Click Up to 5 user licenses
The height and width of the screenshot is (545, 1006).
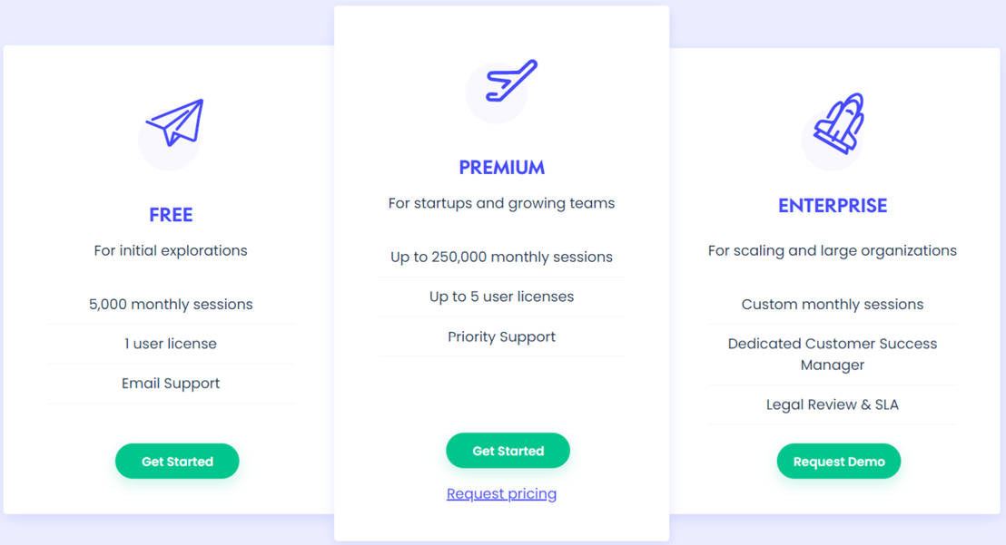[x=501, y=297]
